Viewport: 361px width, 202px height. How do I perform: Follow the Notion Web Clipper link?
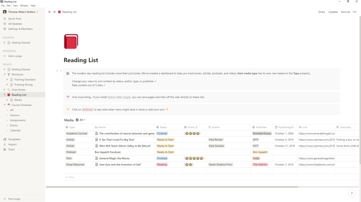coord(117,97)
